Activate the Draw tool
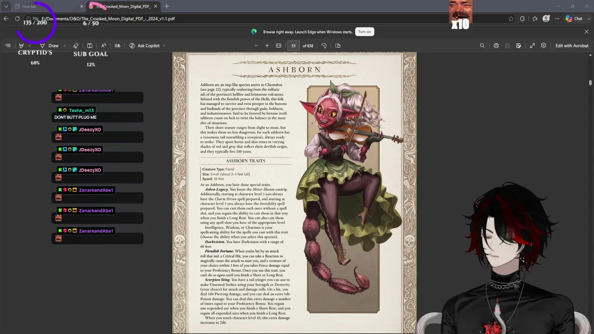 click(50, 45)
